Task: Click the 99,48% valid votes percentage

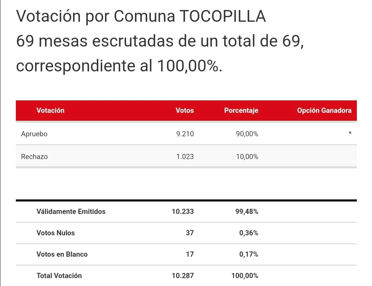Action: [x=247, y=211]
